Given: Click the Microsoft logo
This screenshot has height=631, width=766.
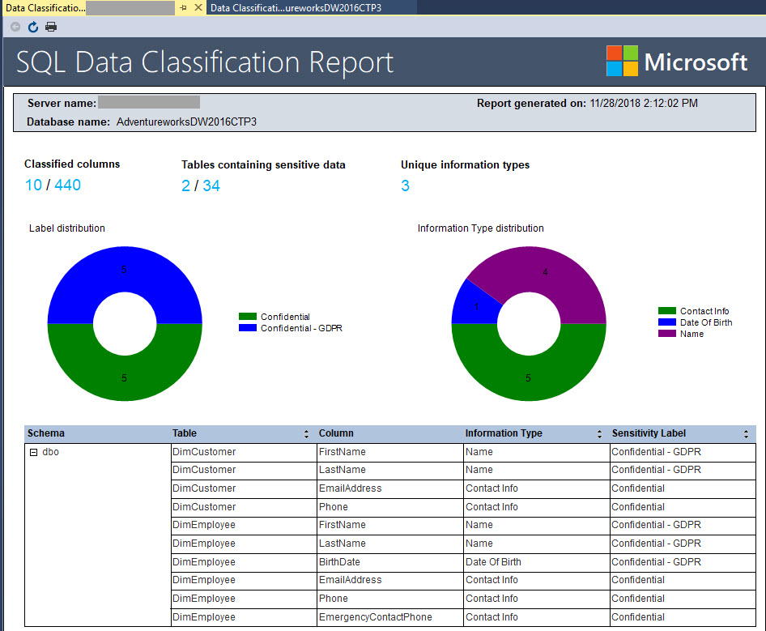Looking at the screenshot, I should pyautogui.click(x=677, y=62).
